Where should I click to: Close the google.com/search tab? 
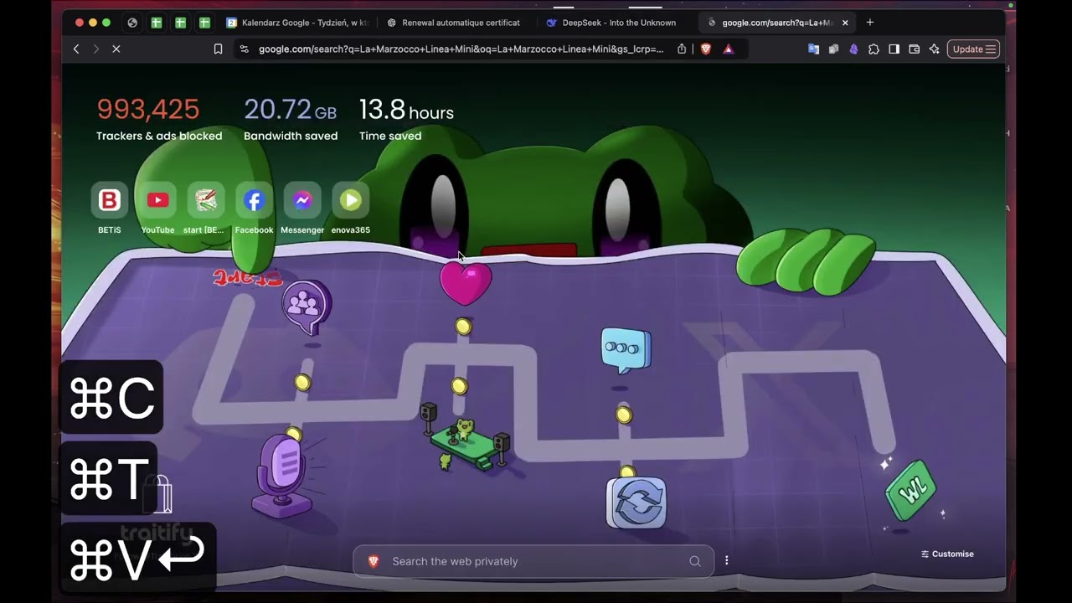[x=845, y=23]
